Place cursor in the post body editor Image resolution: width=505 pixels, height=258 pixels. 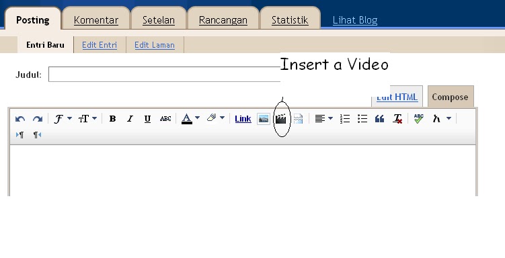(x=243, y=171)
